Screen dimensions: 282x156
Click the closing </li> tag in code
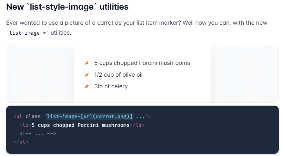137,125
